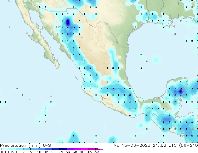Click the 40–45 mm magenta legend swatch
Screen dimensions: 198x153
pyautogui.click(x=85, y=149)
